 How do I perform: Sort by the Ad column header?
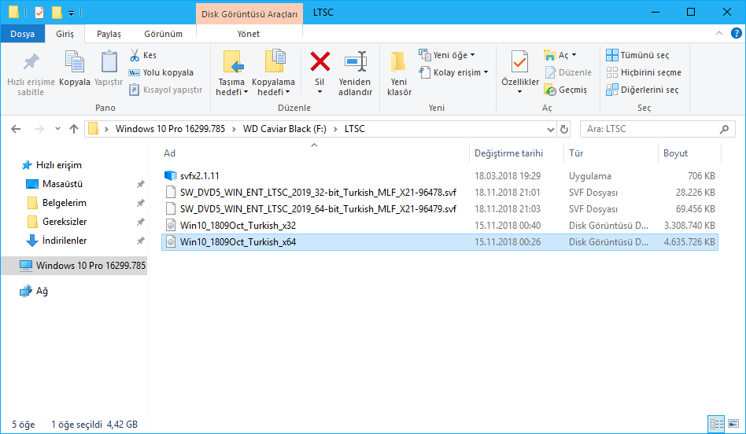(314, 153)
